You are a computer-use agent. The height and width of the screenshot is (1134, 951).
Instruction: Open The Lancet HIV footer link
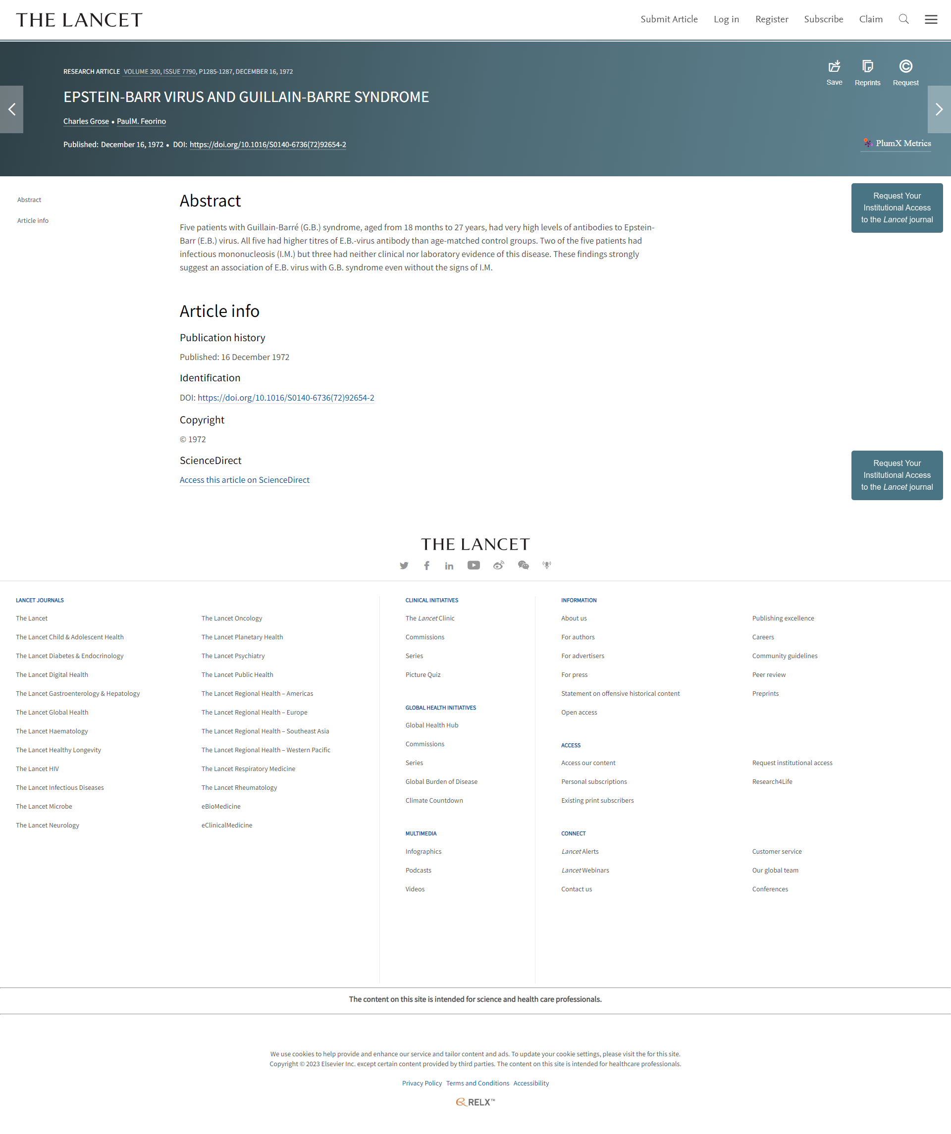pos(37,769)
